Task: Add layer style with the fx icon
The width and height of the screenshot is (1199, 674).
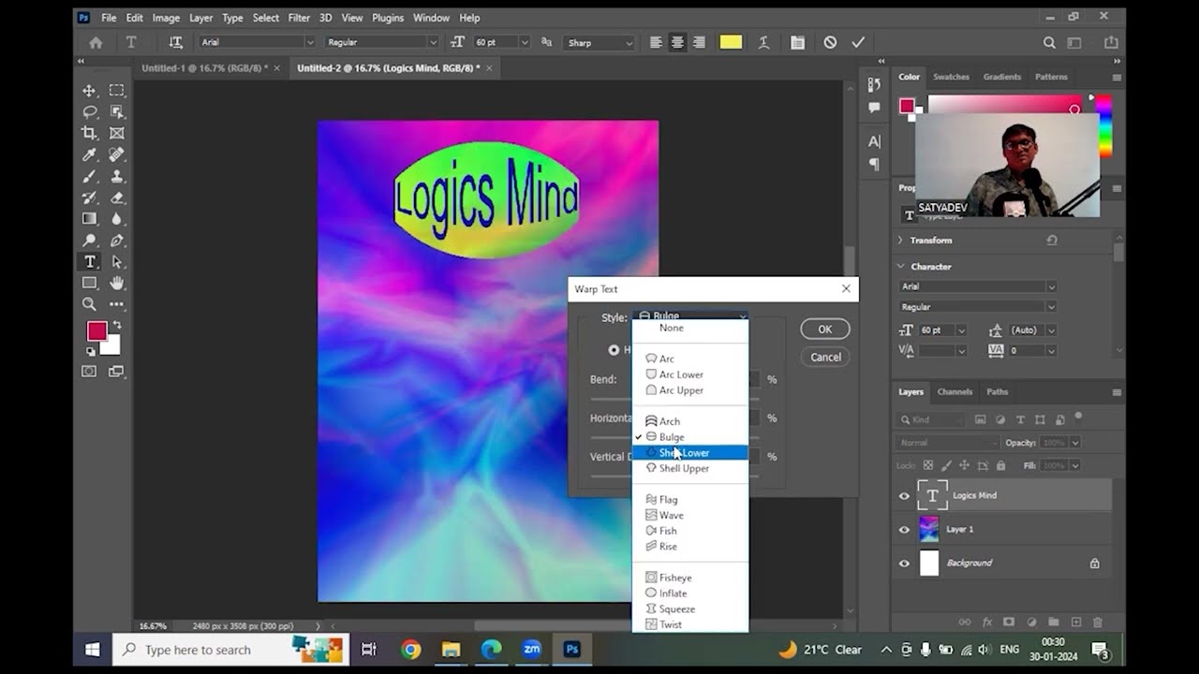Action: (x=986, y=622)
